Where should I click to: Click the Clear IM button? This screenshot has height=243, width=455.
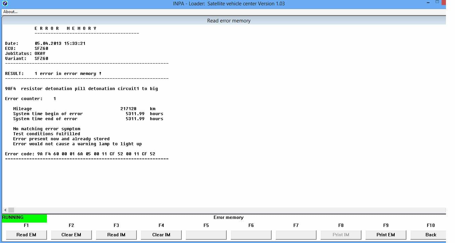tap(161, 235)
